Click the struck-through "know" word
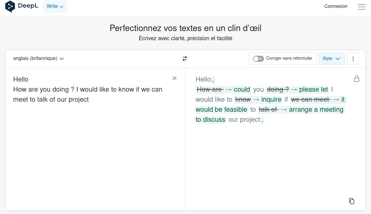Image resolution: width=371 pixels, height=214 pixels. [243, 100]
